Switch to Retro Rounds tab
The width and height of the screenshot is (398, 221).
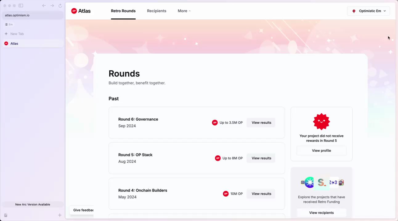123,11
